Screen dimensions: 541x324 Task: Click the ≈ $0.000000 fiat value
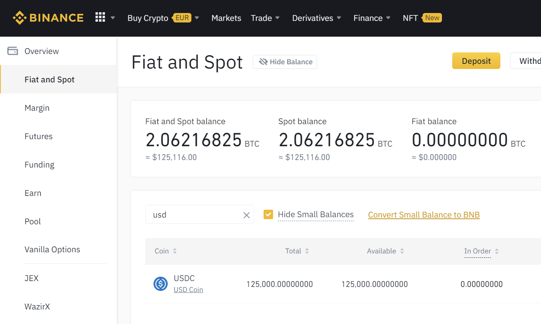(434, 157)
